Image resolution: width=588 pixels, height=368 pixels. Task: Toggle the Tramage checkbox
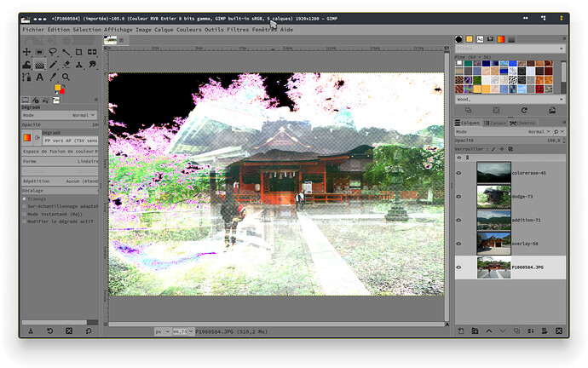tap(25, 199)
